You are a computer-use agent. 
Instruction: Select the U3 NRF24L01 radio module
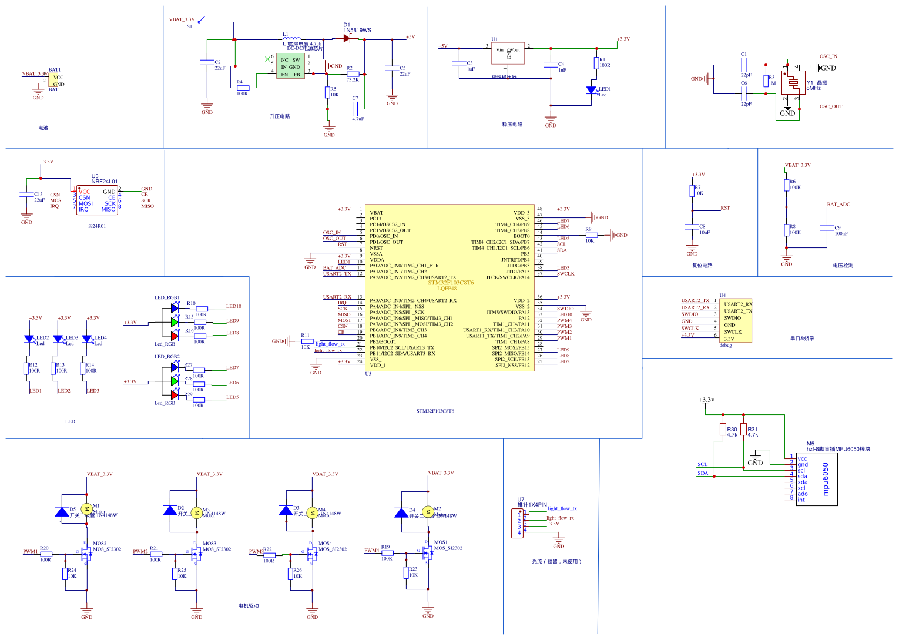tap(97, 200)
